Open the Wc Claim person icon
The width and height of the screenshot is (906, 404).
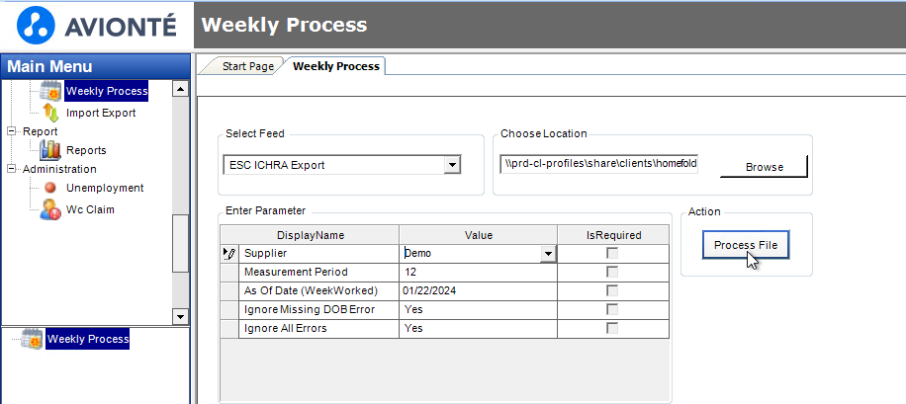50,209
